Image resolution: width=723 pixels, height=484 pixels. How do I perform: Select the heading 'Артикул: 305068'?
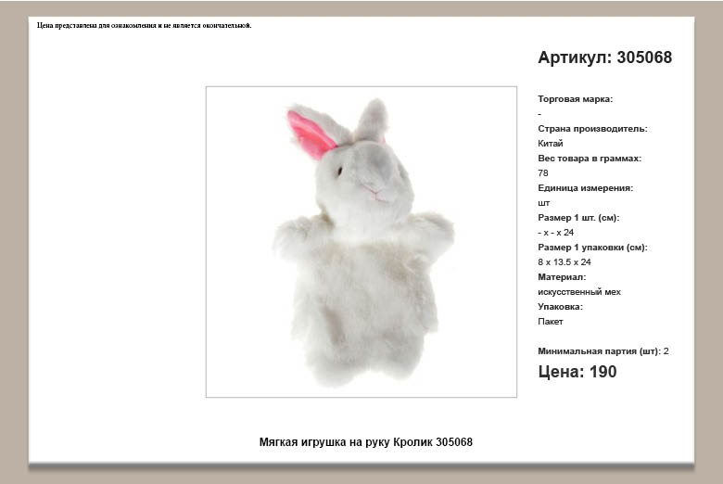pyautogui.click(x=605, y=57)
